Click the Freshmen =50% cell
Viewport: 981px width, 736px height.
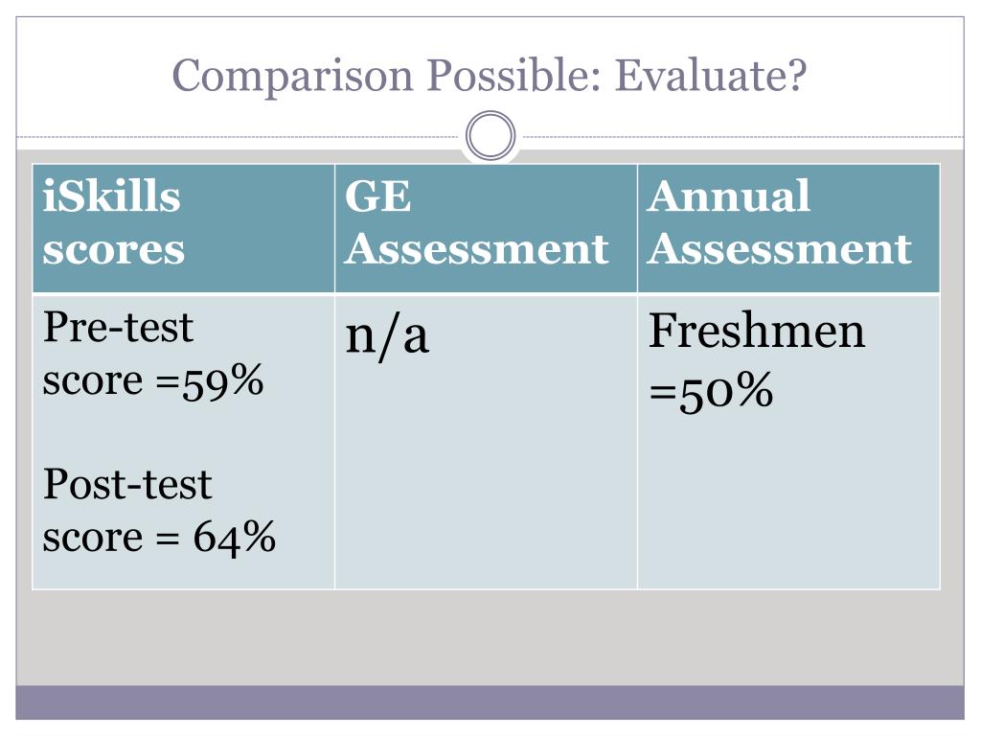[x=789, y=442]
